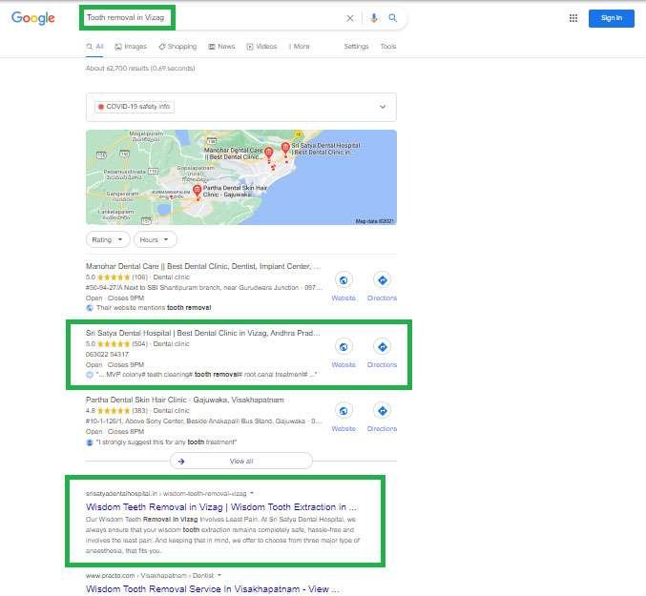Click the dental clinics map thumbnail
The image size is (646, 596).
[241, 177]
